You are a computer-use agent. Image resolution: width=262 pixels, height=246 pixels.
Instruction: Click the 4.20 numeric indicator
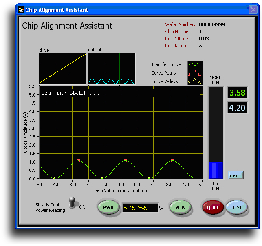click(x=237, y=108)
